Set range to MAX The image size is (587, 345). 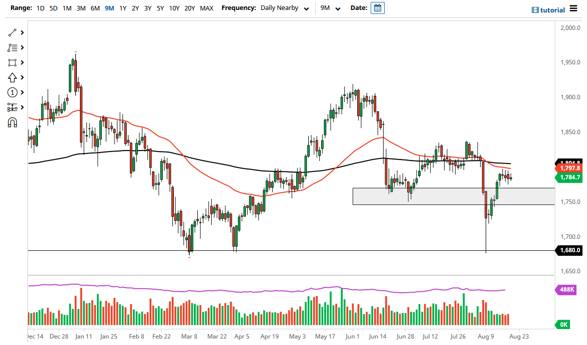[207, 8]
